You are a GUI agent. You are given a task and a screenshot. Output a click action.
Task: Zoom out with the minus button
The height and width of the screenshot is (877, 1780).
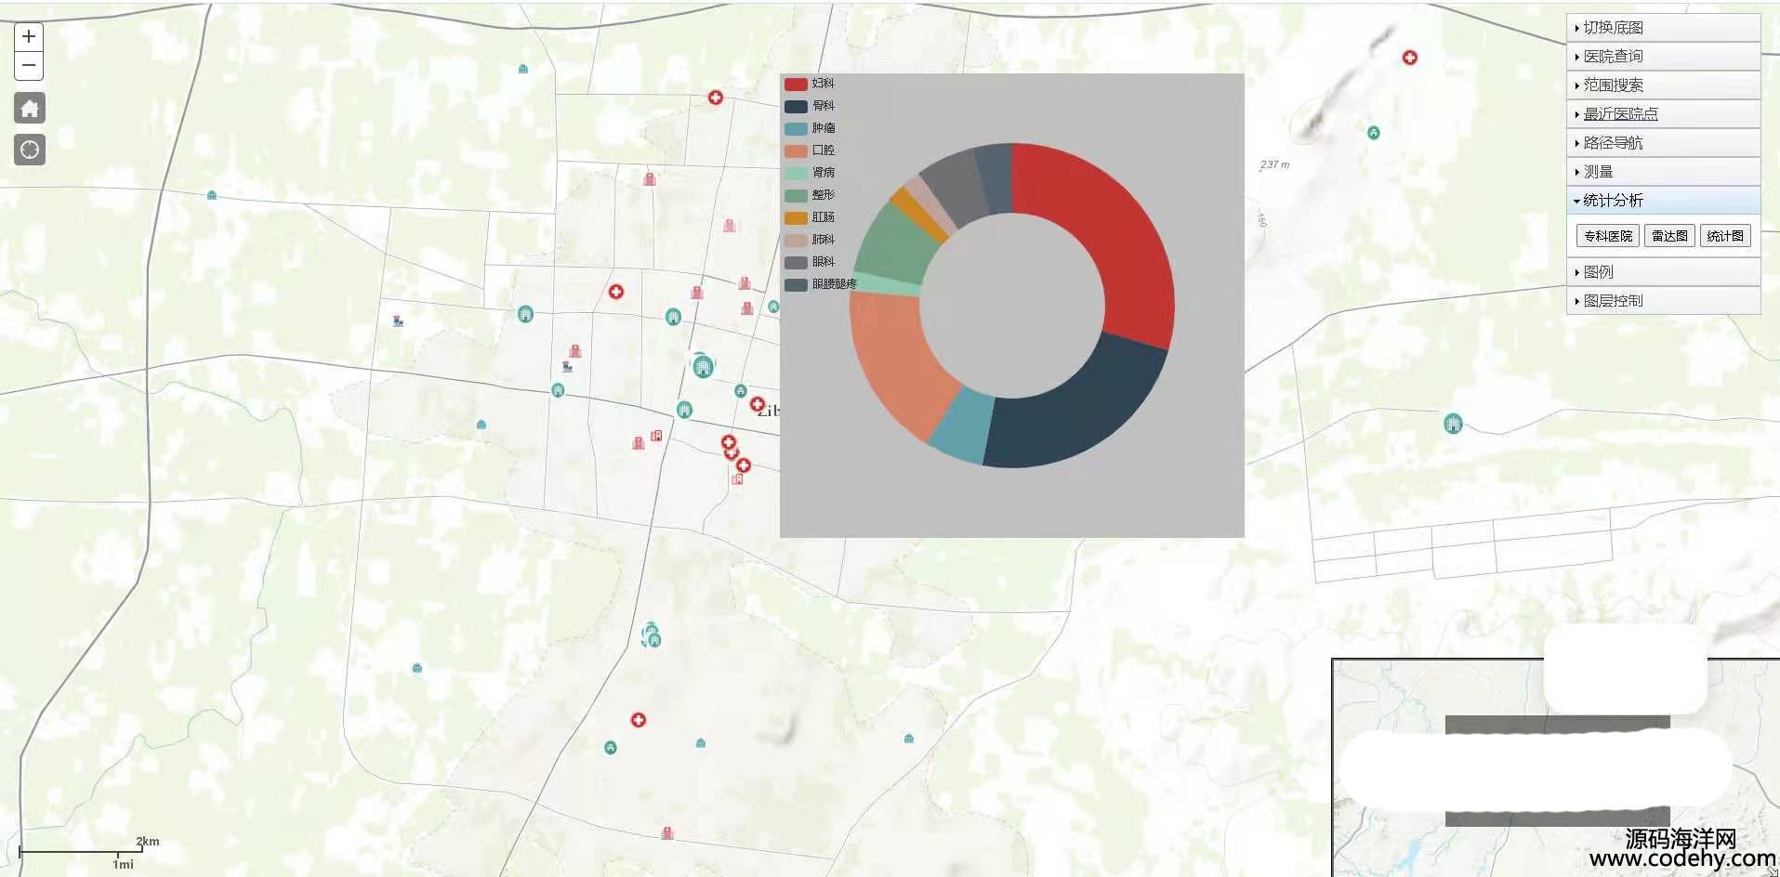click(29, 66)
